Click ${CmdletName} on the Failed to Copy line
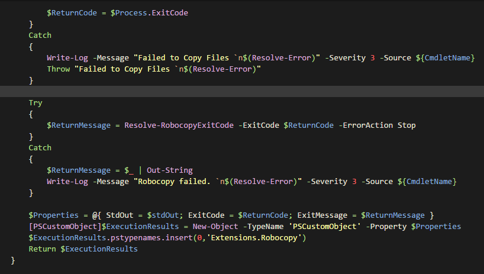Viewport: 484px width, 274px height. tap(445, 58)
